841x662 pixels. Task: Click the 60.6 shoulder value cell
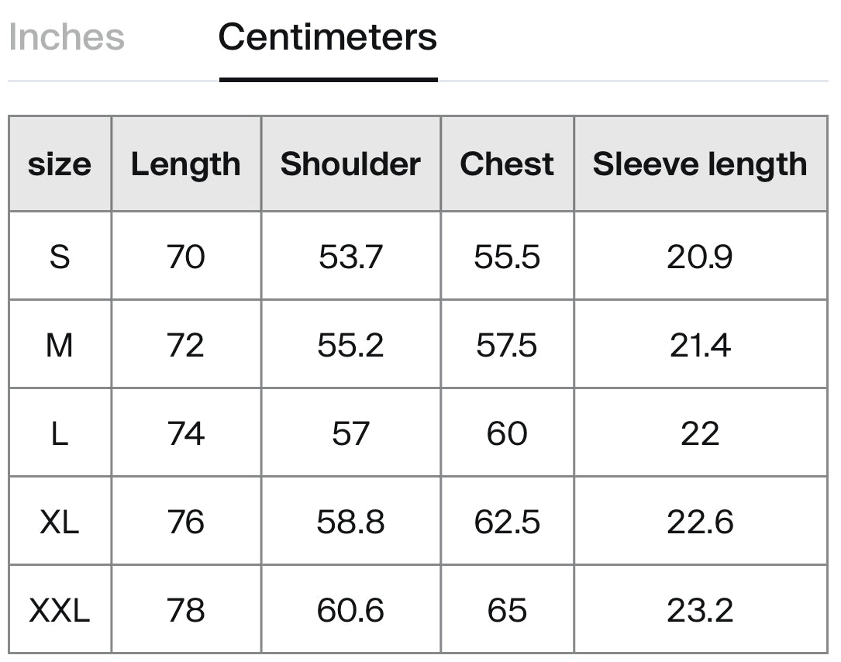coord(350,610)
